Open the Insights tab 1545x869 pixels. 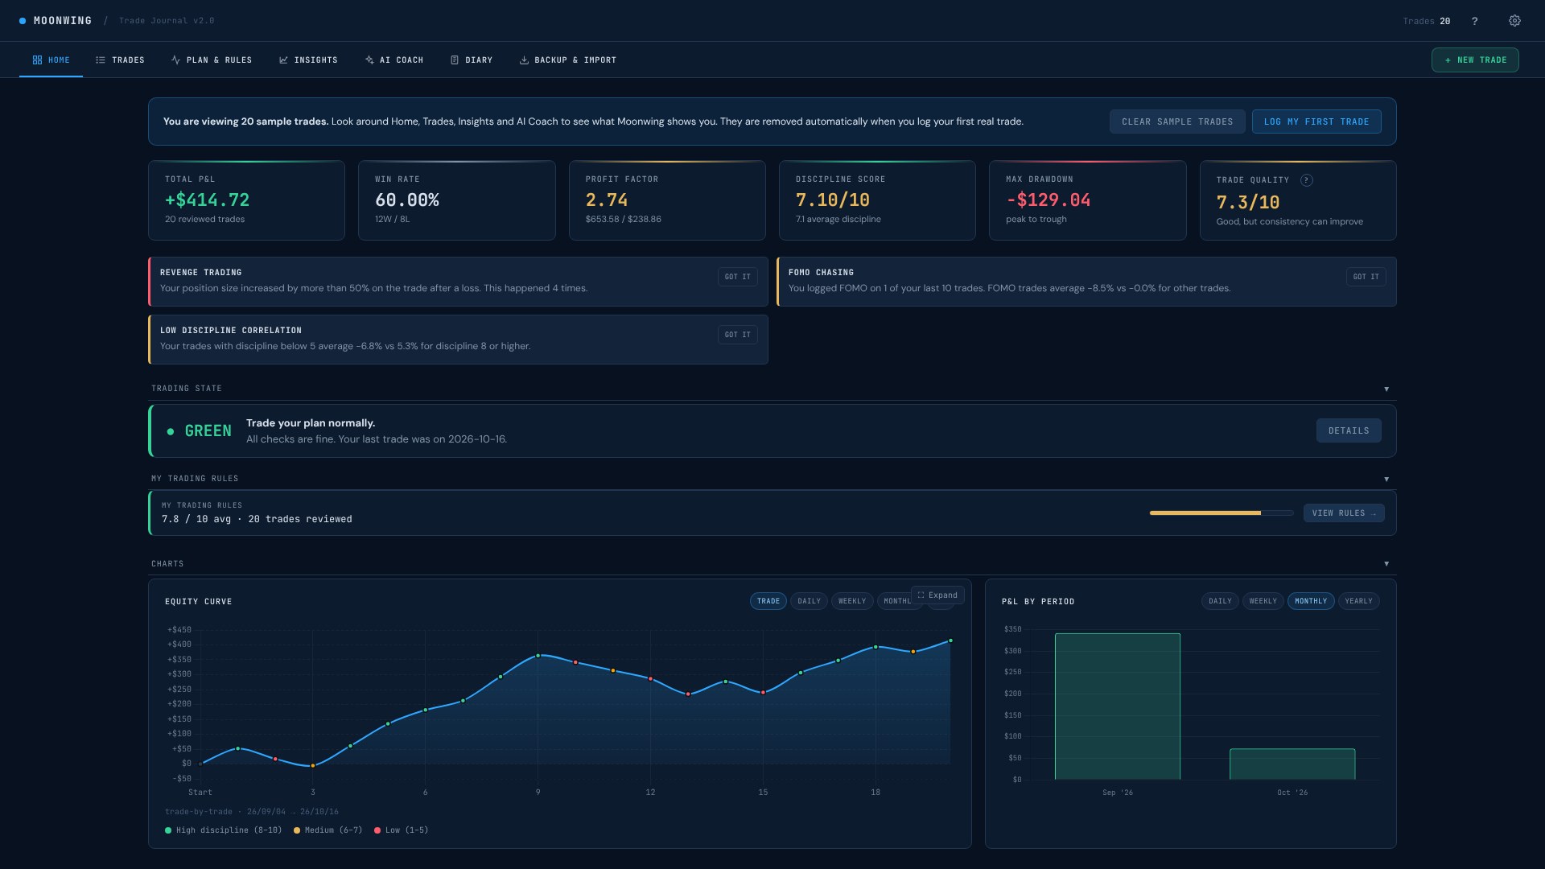click(x=308, y=60)
